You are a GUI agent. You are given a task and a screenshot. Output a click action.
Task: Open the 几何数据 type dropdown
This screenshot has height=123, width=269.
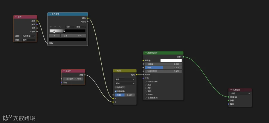pyautogui.click(x=29, y=36)
